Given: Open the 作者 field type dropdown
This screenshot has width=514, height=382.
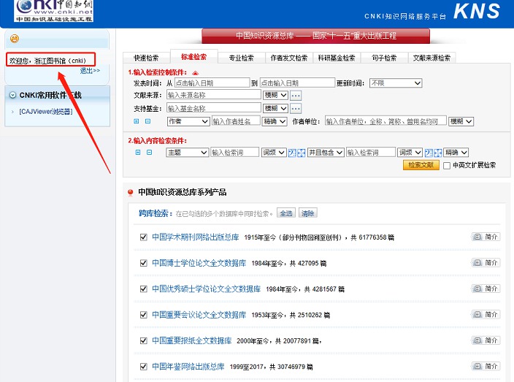Looking at the screenshot, I should coord(188,121).
